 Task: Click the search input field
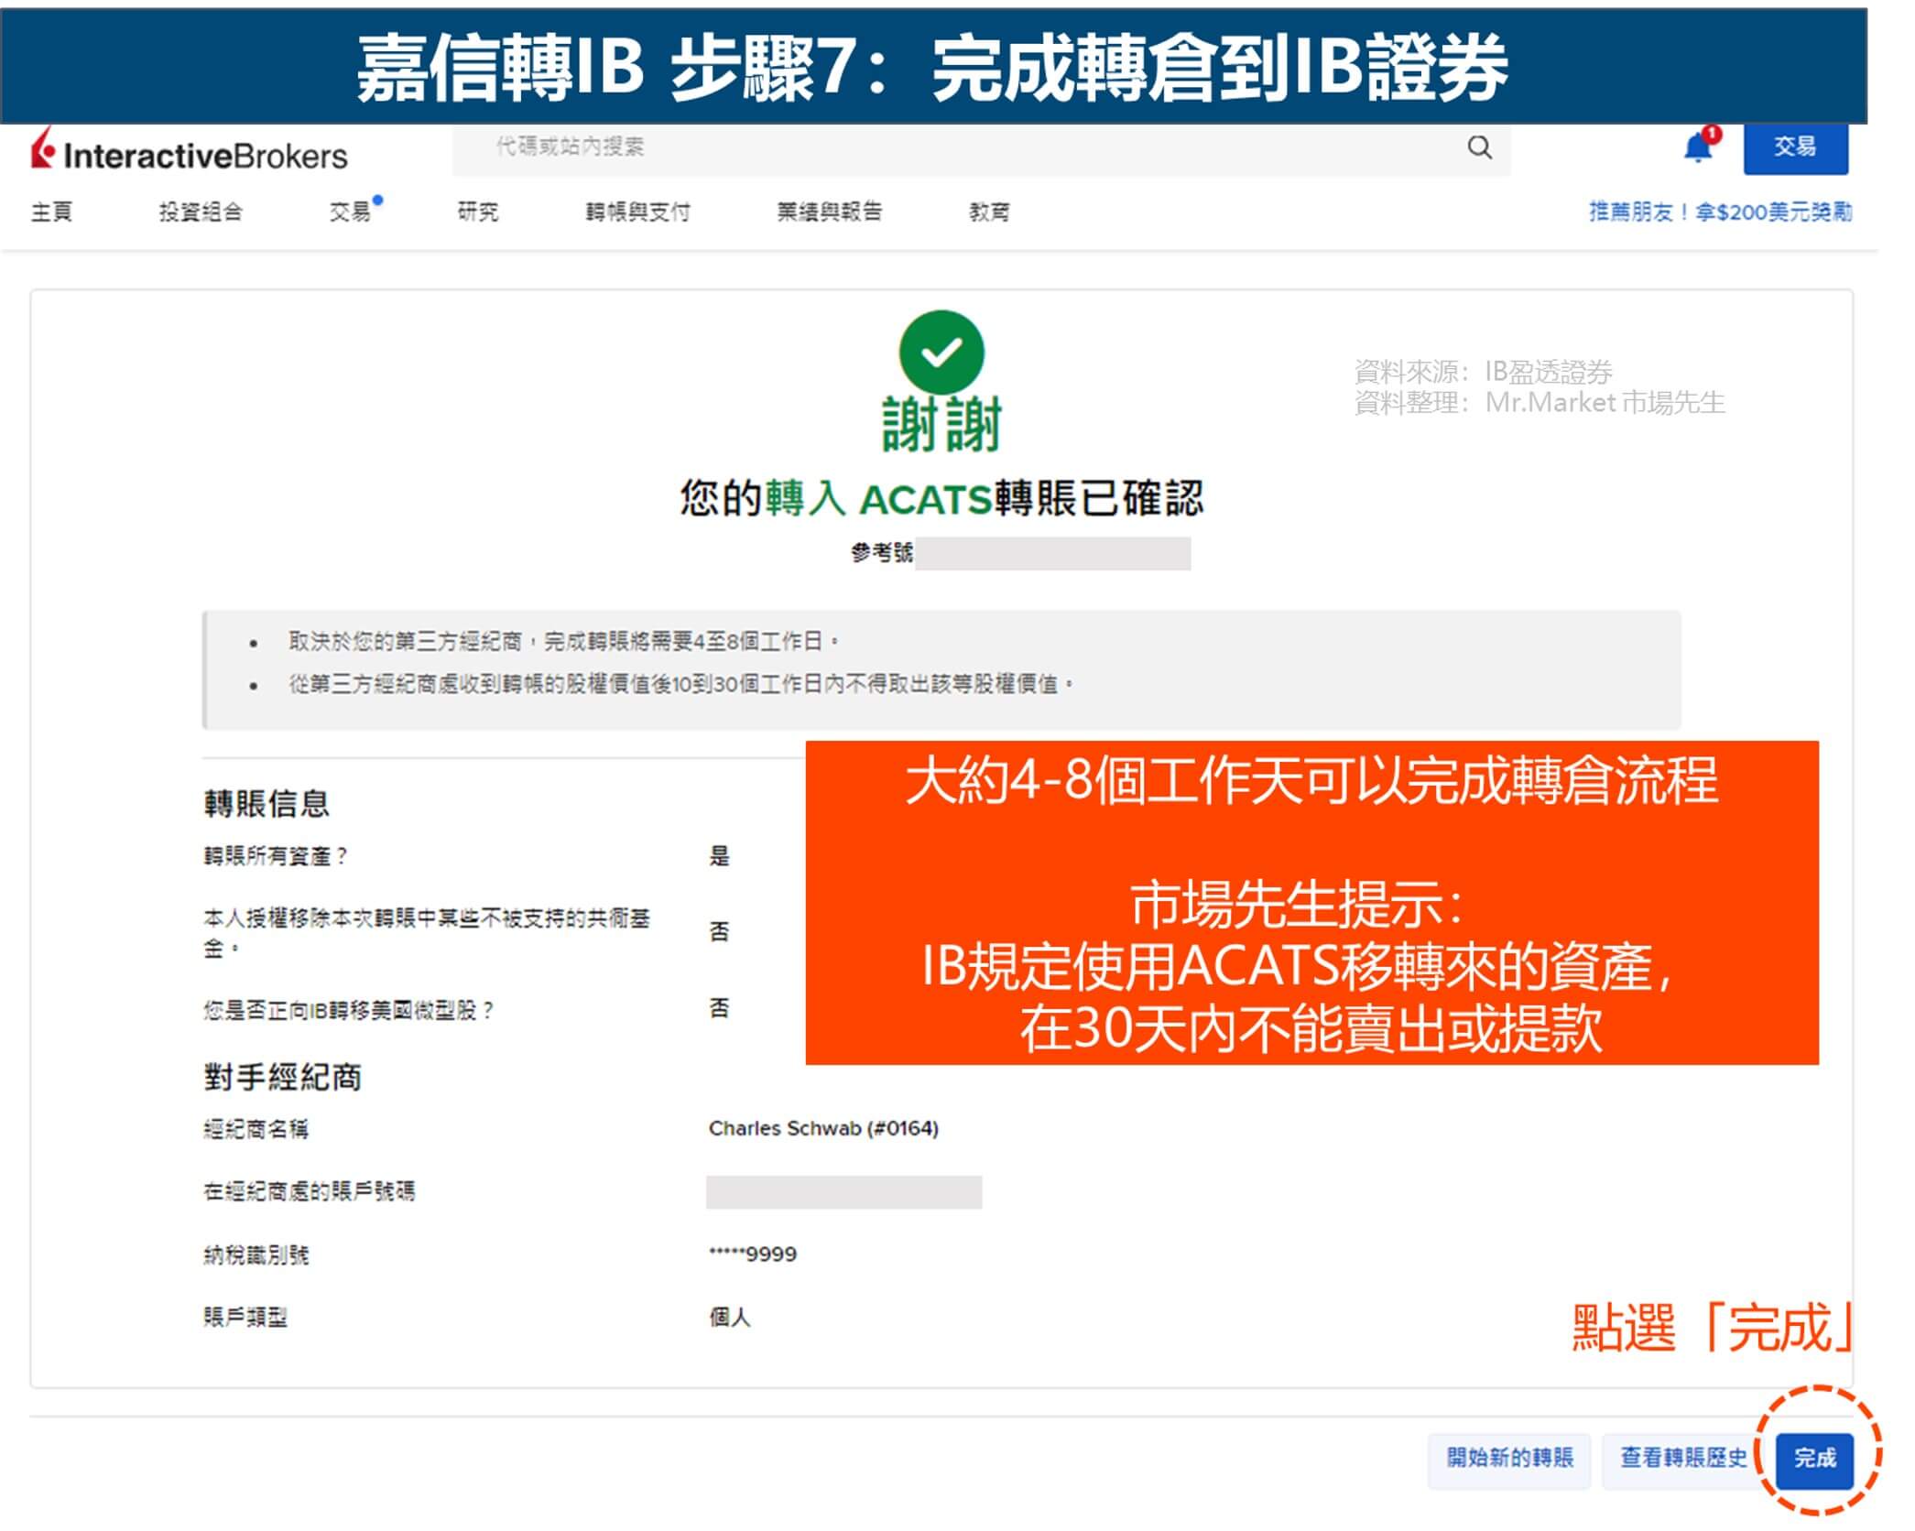(x=980, y=148)
